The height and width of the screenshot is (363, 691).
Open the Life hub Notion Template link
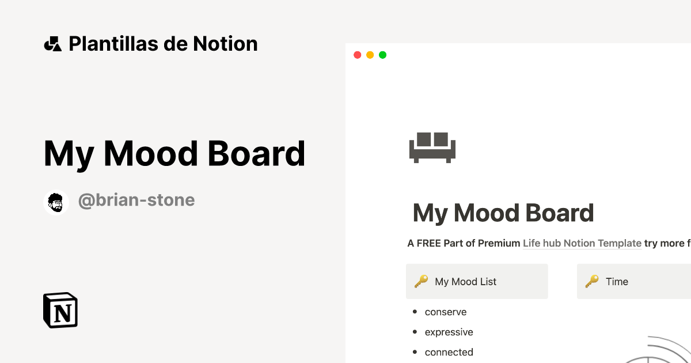pos(582,243)
